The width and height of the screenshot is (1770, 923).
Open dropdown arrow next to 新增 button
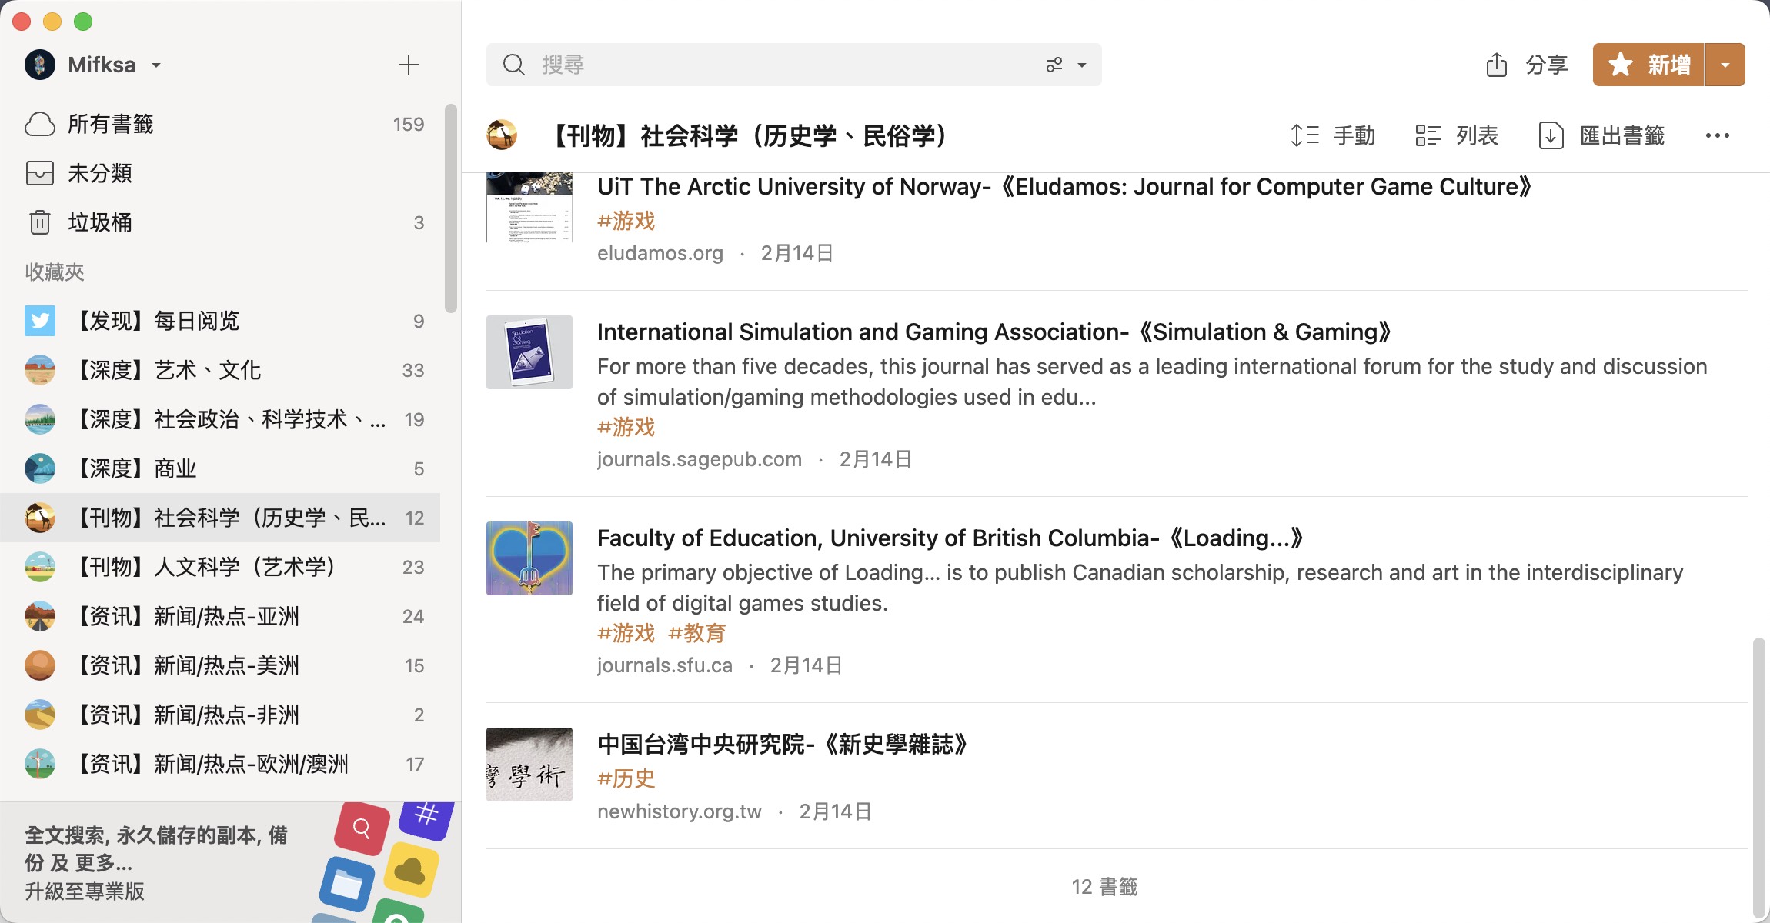pyautogui.click(x=1725, y=65)
